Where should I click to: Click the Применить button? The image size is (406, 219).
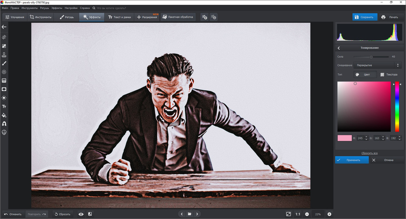[352, 160]
